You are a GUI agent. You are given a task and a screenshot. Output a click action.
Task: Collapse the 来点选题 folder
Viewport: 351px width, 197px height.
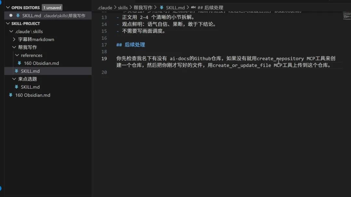[x=14, y=79]
